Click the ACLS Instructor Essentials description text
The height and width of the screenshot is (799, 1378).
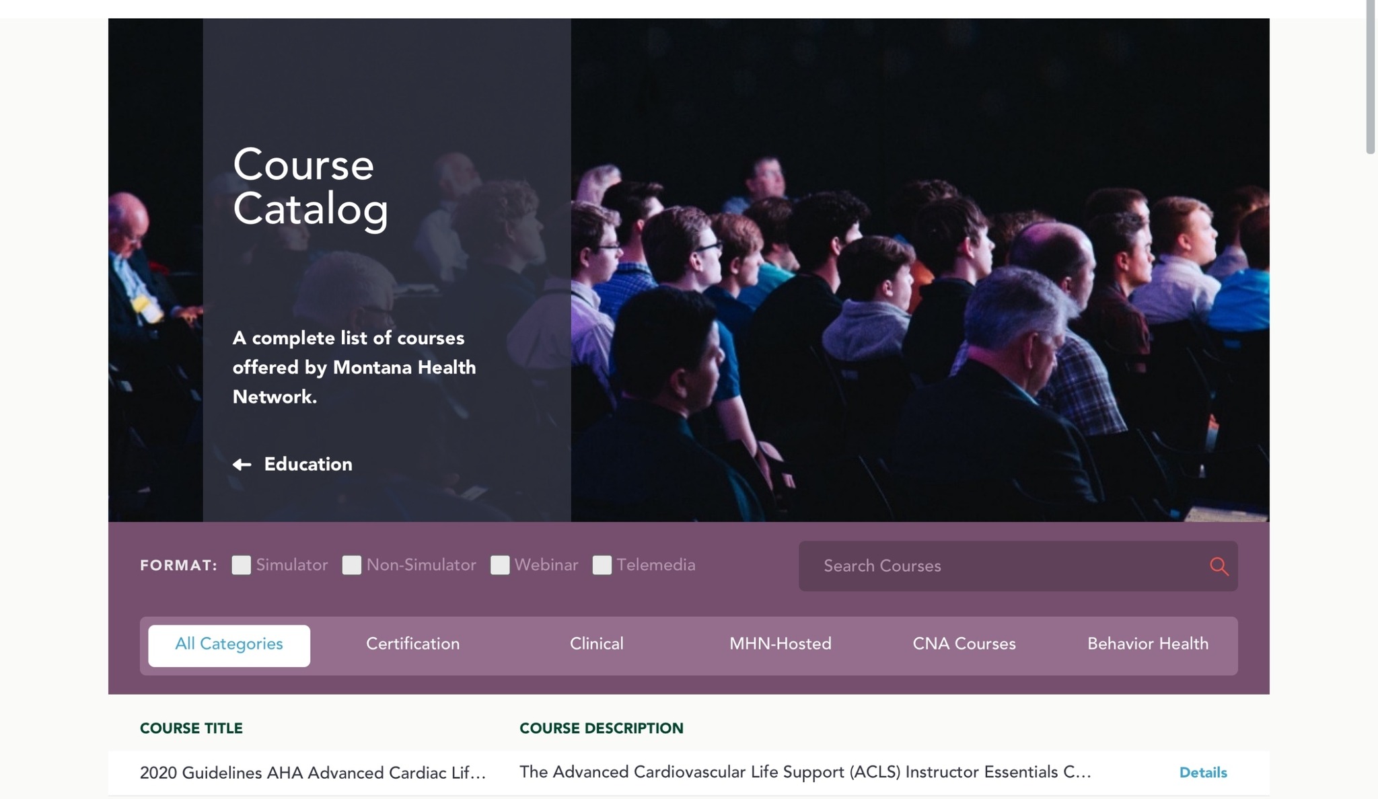pyautogui.click(x=805, y=772)
